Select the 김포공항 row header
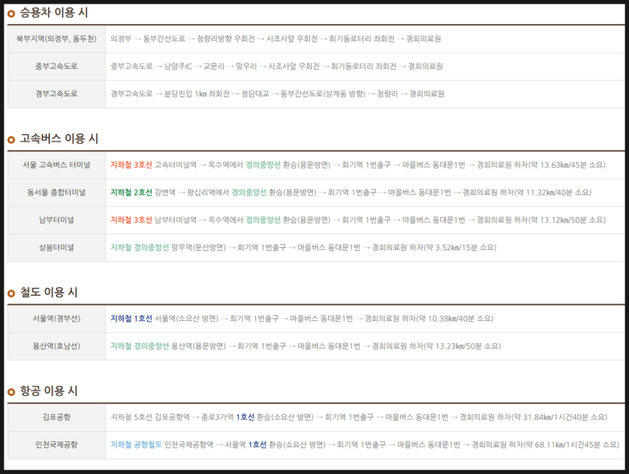The width and height of the screenshot is (629, 474). (x=57, y=417)
